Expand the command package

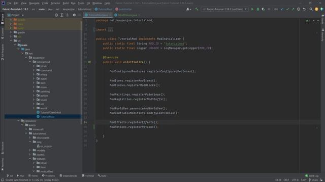point(34,70)
